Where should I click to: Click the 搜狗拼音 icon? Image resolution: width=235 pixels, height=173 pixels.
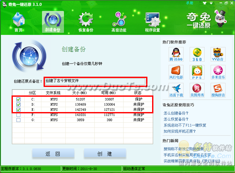click(218, 90)
